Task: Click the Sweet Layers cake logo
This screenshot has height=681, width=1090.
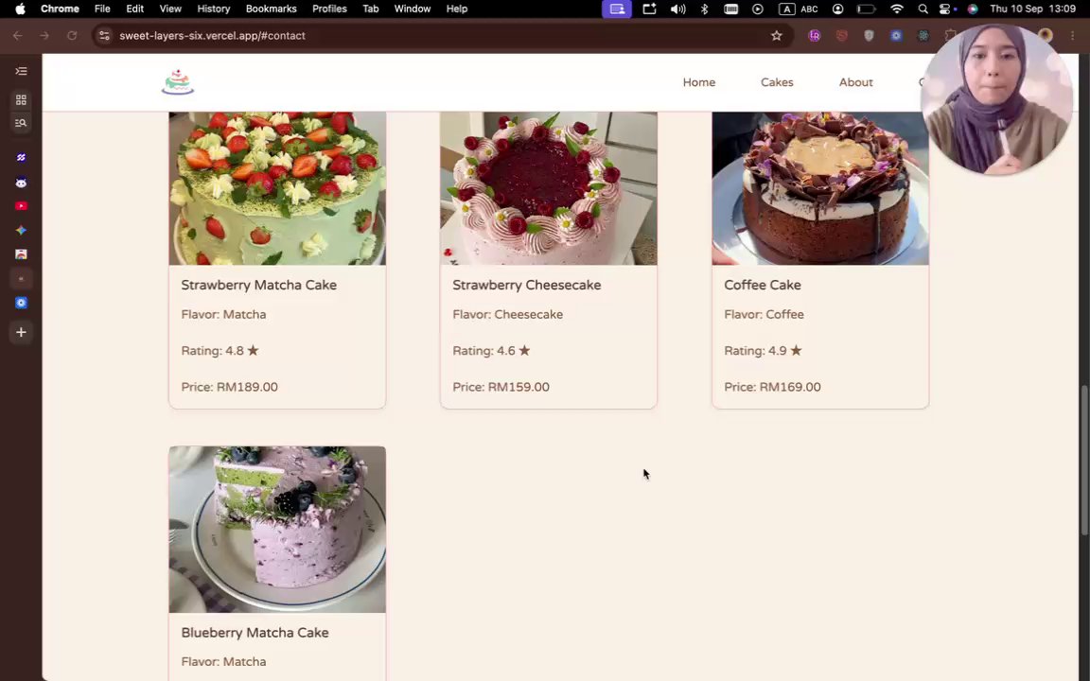Action: pos(178,82)
